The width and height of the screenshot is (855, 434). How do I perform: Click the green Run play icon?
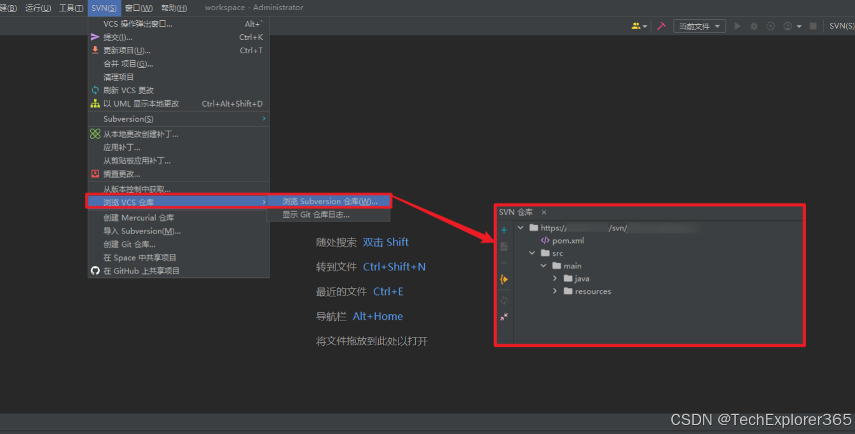pyautogui.click(x=737, y=26)
